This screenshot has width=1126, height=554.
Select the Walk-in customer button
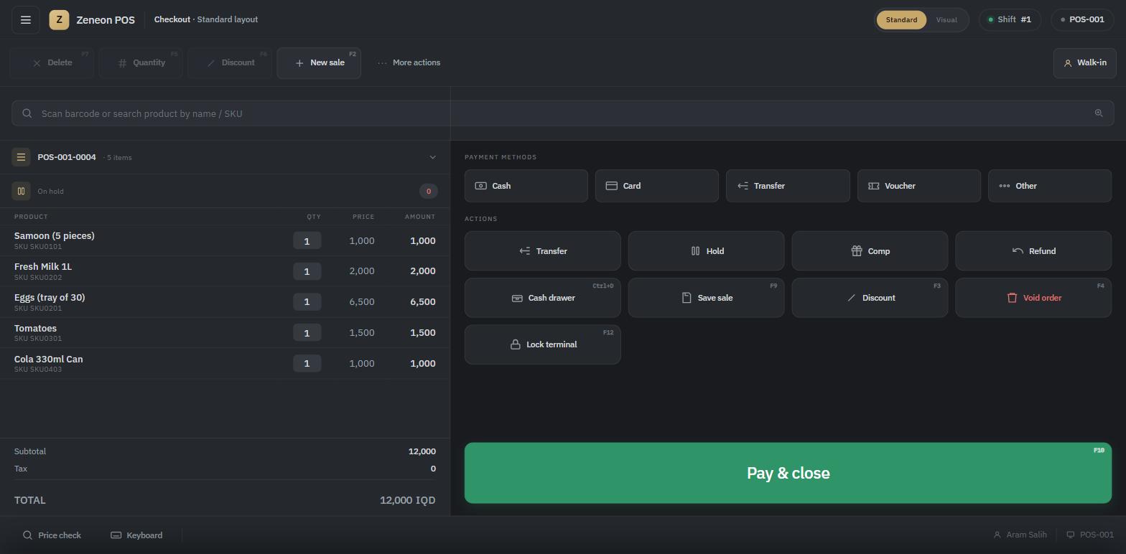pos(1084,63)
